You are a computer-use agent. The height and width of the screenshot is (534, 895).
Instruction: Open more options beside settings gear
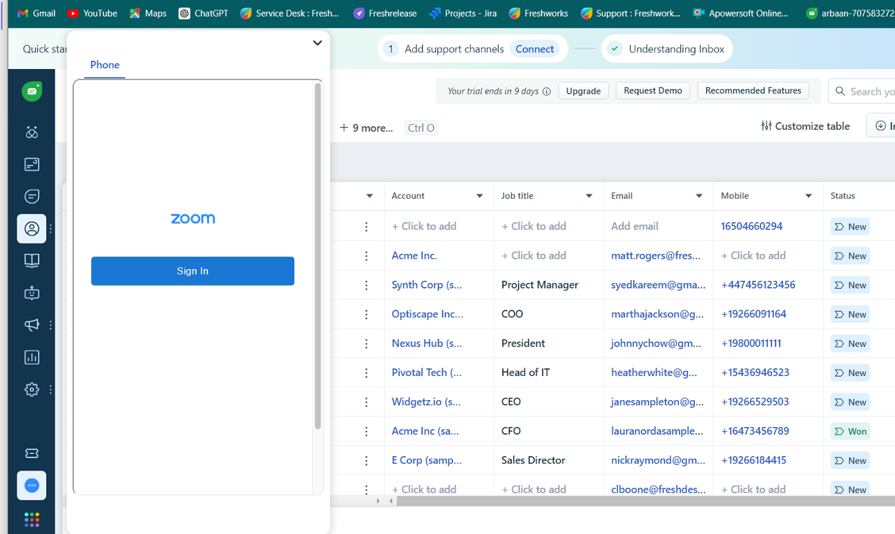pos(50,390)
